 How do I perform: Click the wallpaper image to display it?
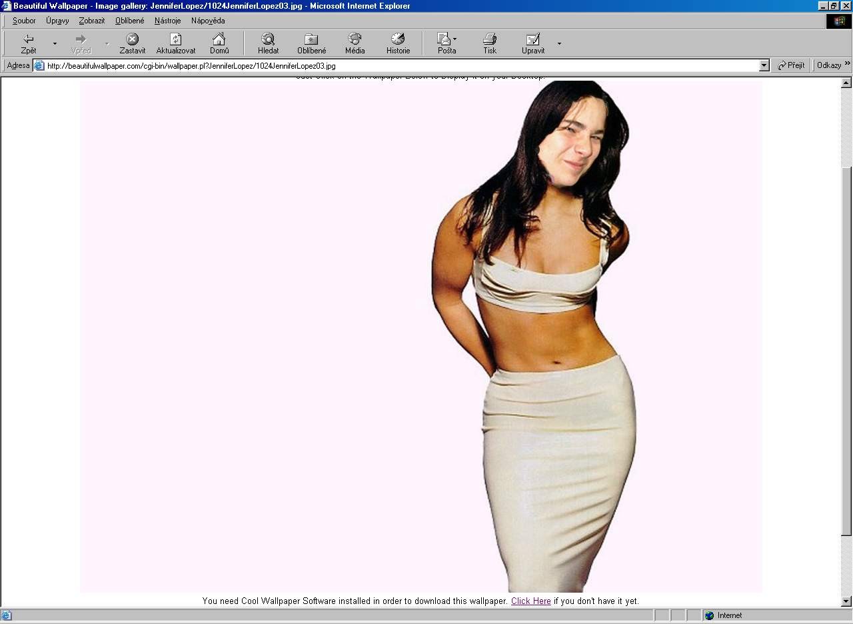click(x=421, y=337)
